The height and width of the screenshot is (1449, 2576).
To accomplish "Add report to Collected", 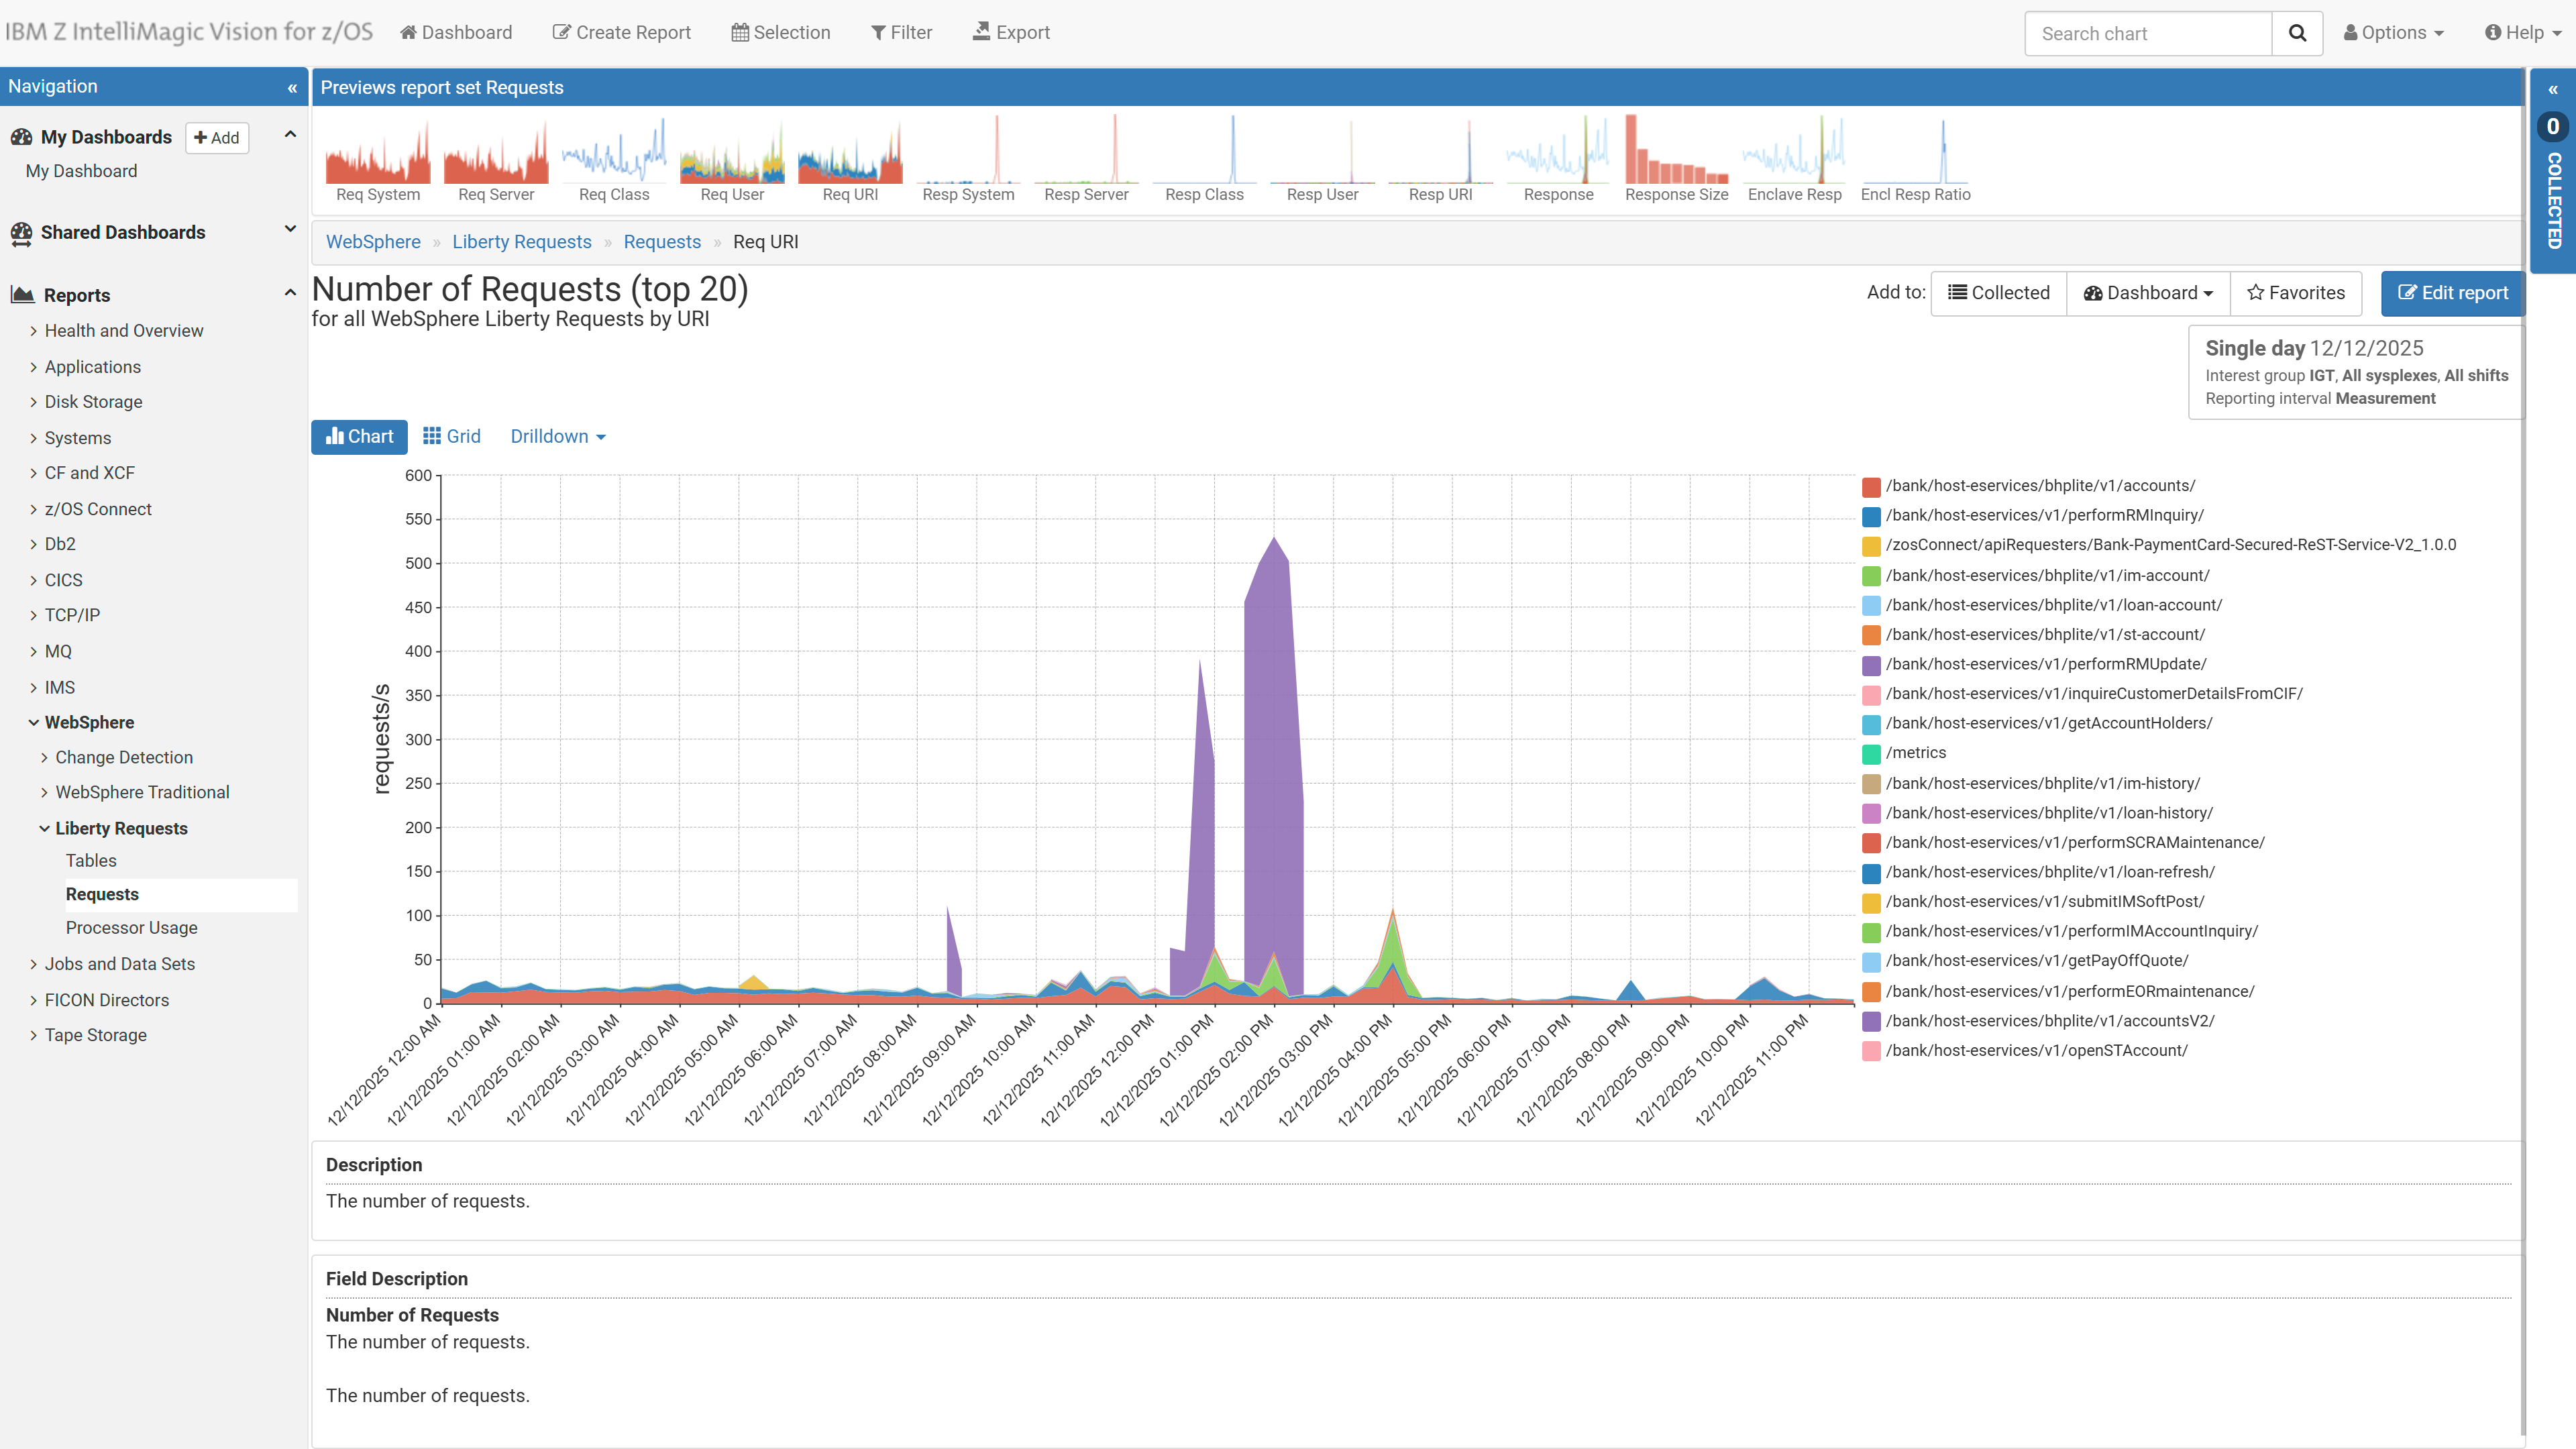I will click(1998, 293).
